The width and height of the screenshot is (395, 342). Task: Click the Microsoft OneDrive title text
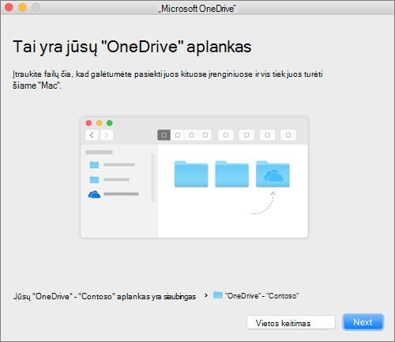[197, 9]
